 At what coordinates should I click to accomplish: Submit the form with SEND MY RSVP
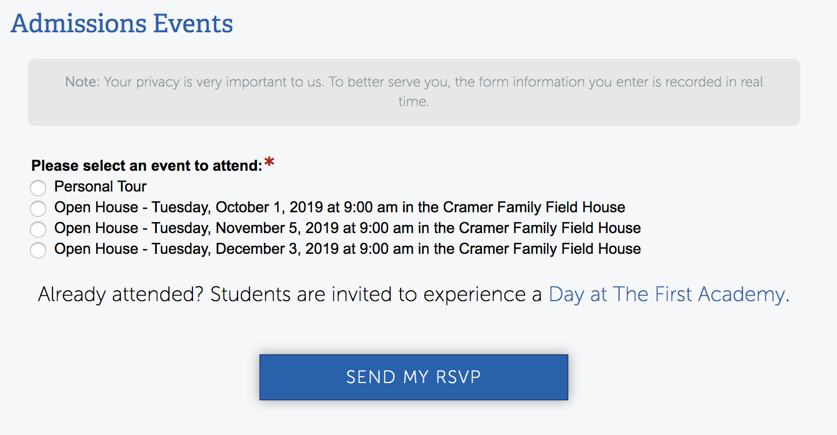(x=414, y=377)
